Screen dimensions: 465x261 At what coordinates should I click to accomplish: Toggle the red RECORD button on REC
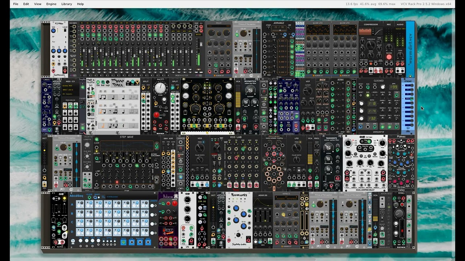(389, 57)
